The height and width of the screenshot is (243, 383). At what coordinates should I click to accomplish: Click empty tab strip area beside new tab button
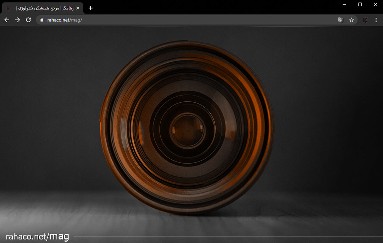coord(213,7)
